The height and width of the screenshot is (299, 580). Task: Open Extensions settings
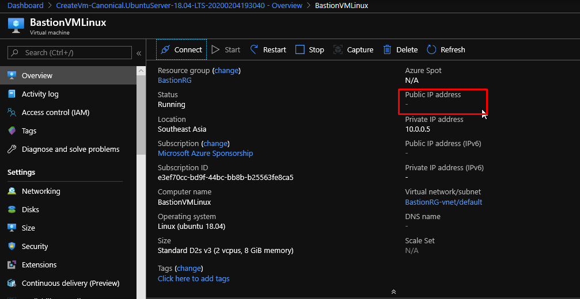point(68,264)
